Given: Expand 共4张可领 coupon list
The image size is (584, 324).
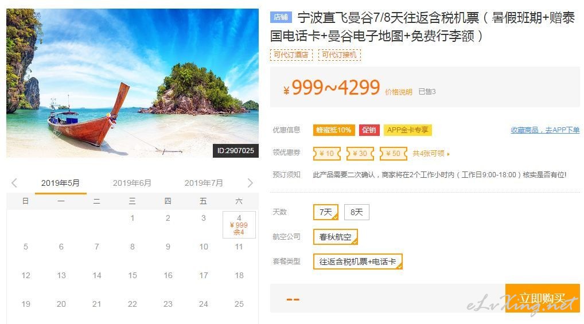Looking at the screenshot, I should [x=431, y=154].
